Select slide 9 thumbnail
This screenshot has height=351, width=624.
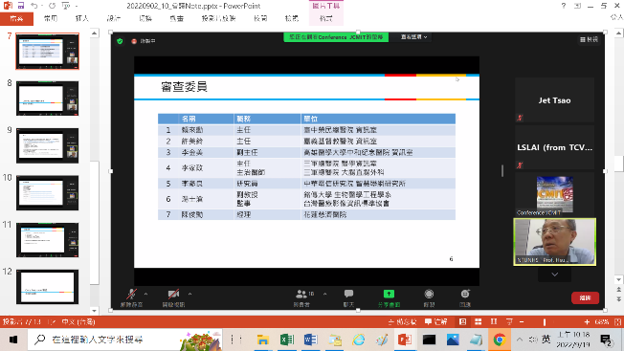point(47,145)
